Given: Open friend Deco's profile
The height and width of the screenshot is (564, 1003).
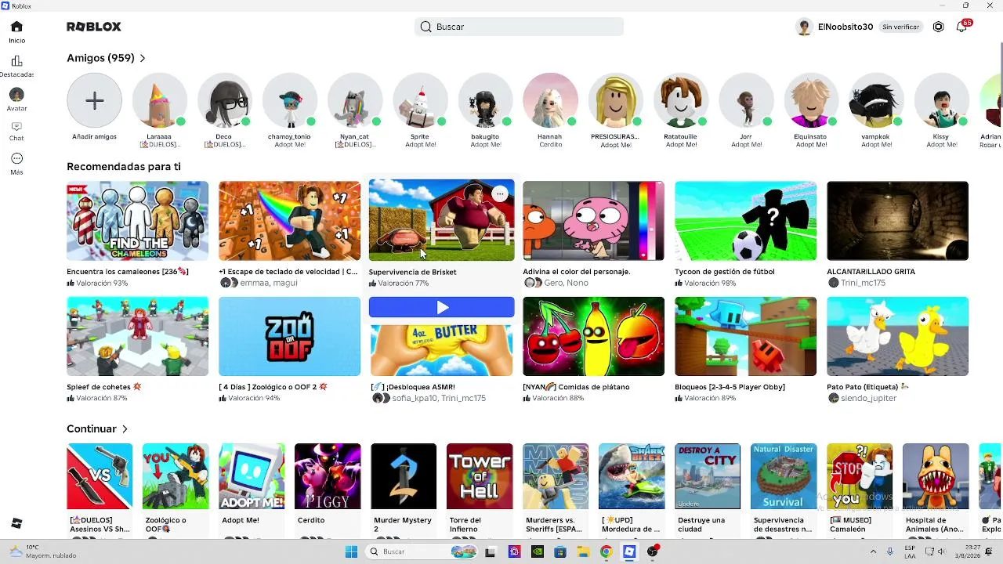Looking at the screenshot, I should point(224,100).
